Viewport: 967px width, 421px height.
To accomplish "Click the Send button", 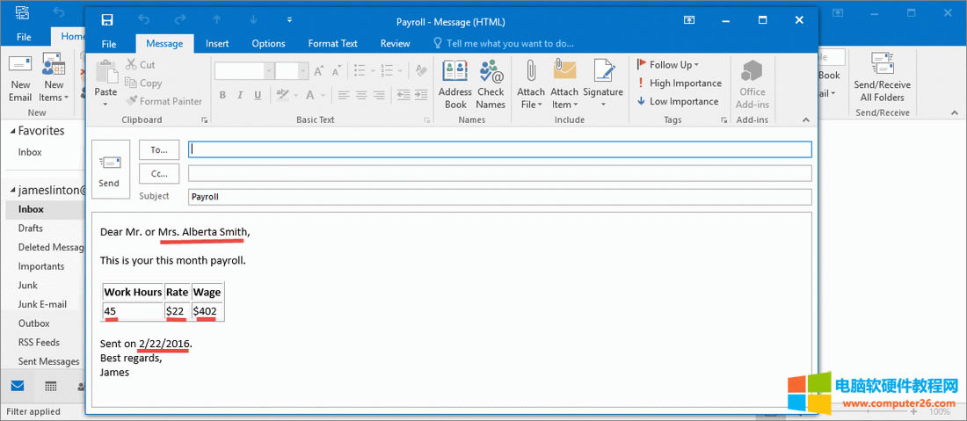I will point(109,170).
